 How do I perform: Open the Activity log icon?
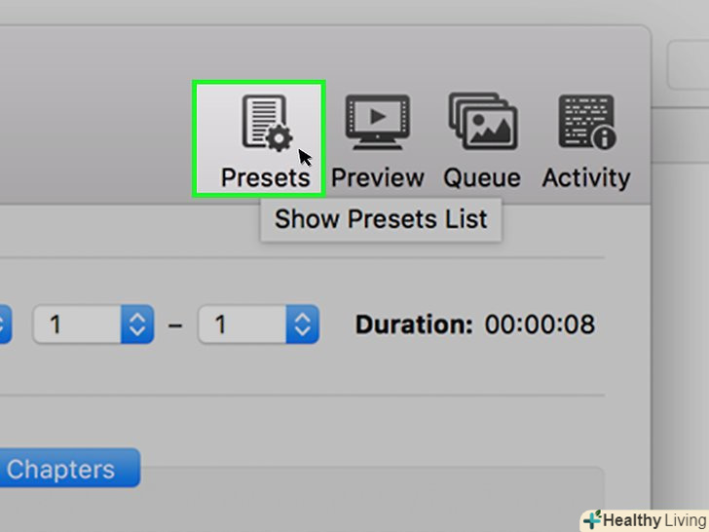tap(586, 122)
